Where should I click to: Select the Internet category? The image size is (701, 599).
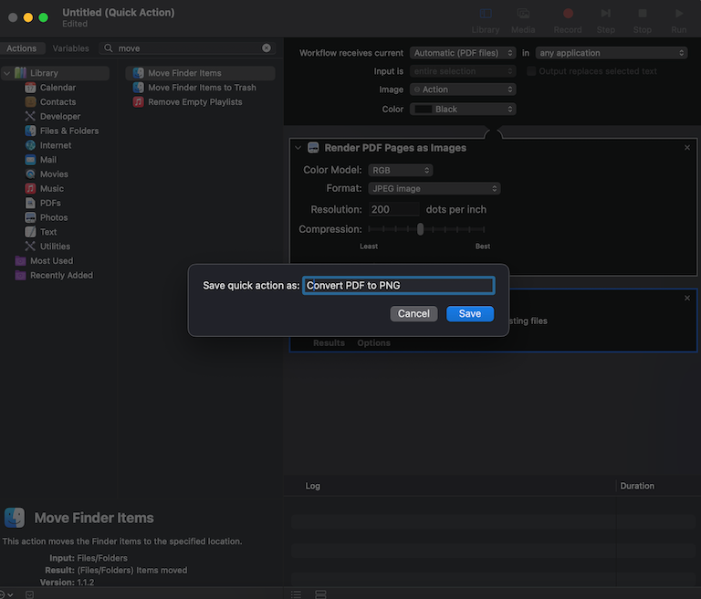click(55, 145)
